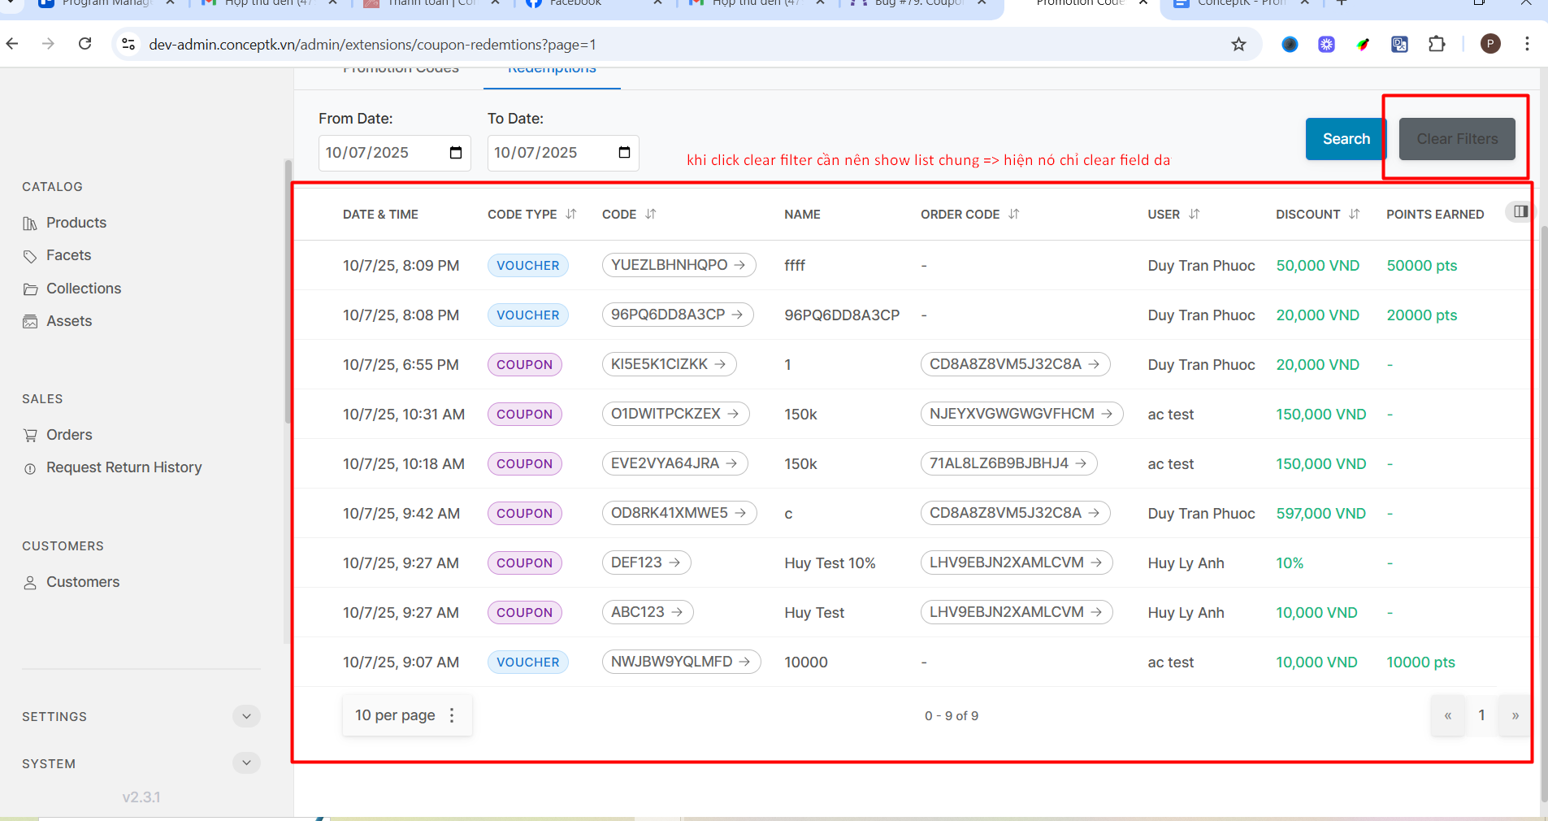The height and width of the screenshot is (821, 1548).
Task: Expand the Settings sidebar section
Action: [246, 716]
